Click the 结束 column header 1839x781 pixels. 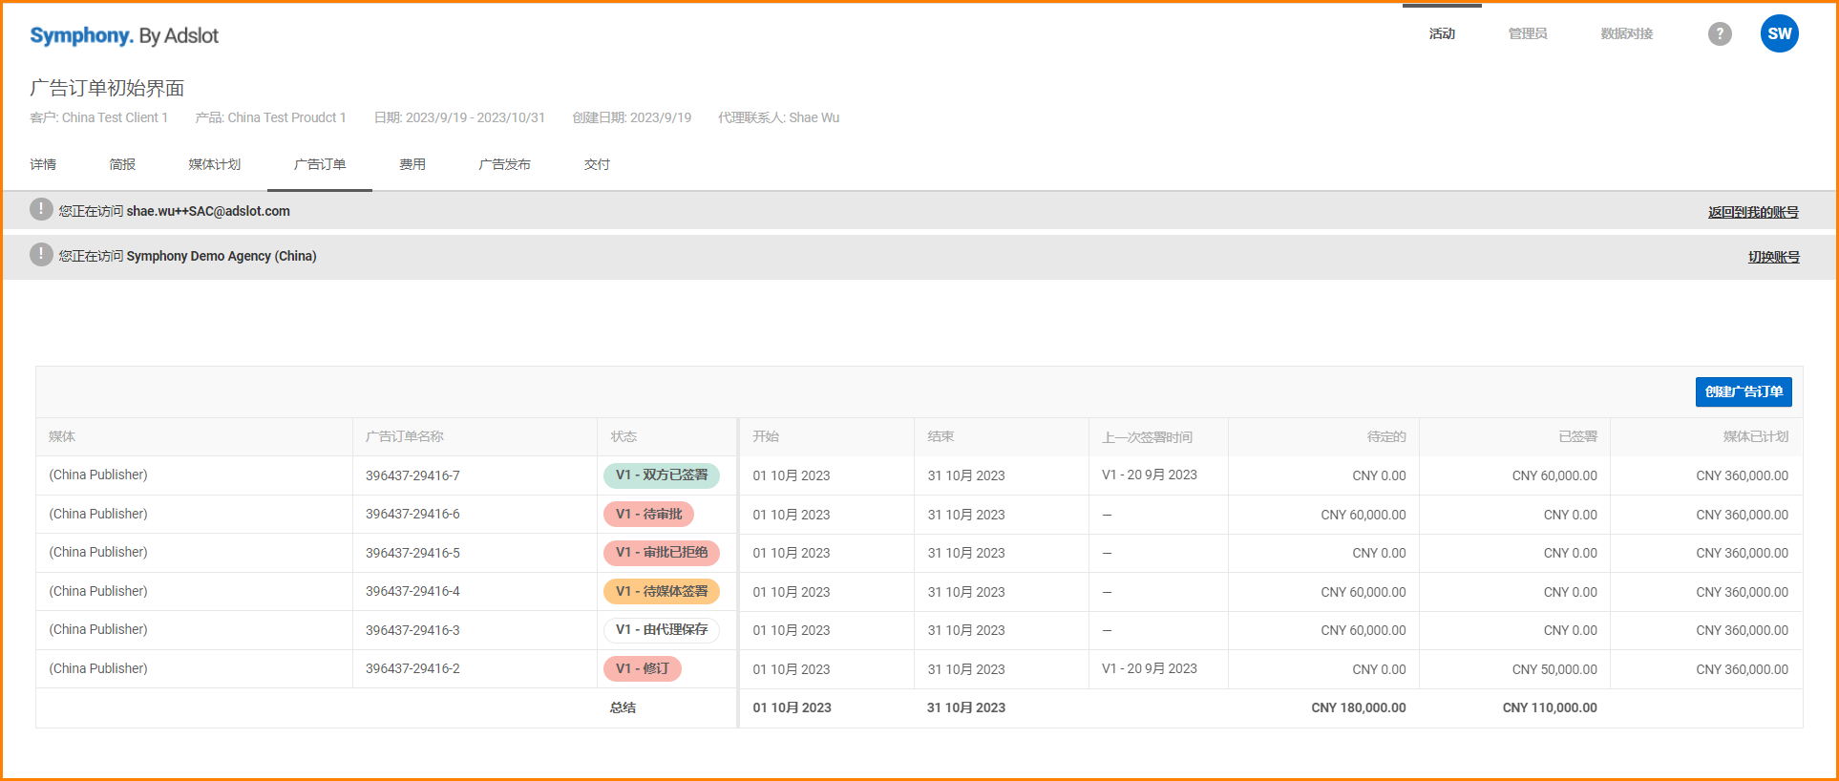941,436
